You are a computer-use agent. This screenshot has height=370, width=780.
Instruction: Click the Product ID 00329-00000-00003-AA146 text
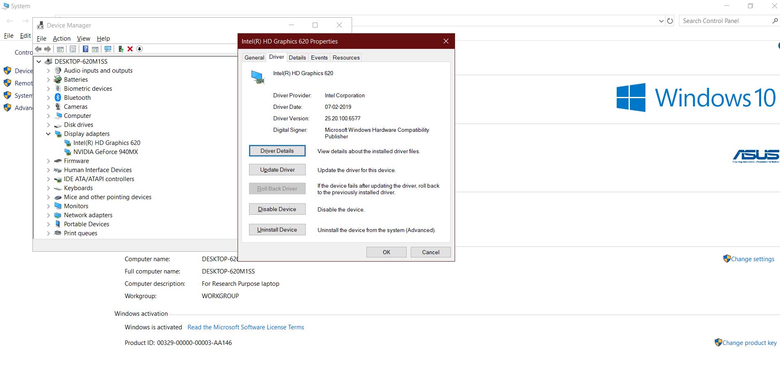[x=178, y=343]
